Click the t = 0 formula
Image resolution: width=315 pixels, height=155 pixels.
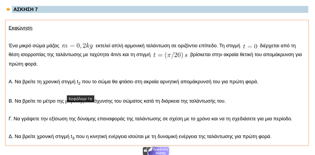coord(250,46)
